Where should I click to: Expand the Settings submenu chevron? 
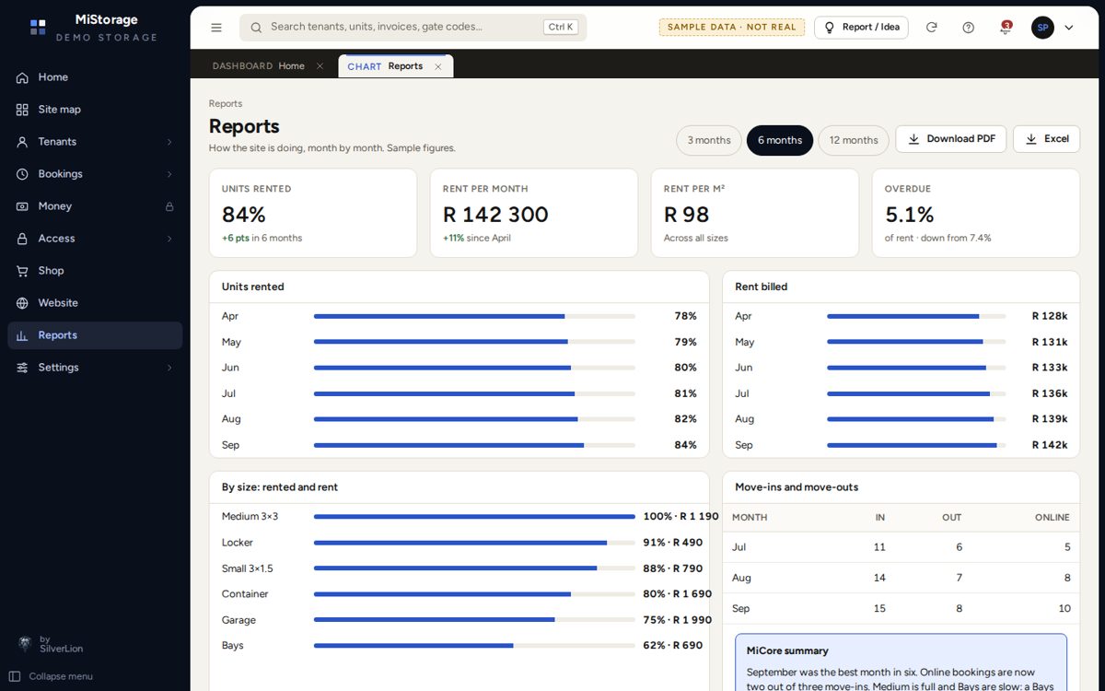pos(169,368)
